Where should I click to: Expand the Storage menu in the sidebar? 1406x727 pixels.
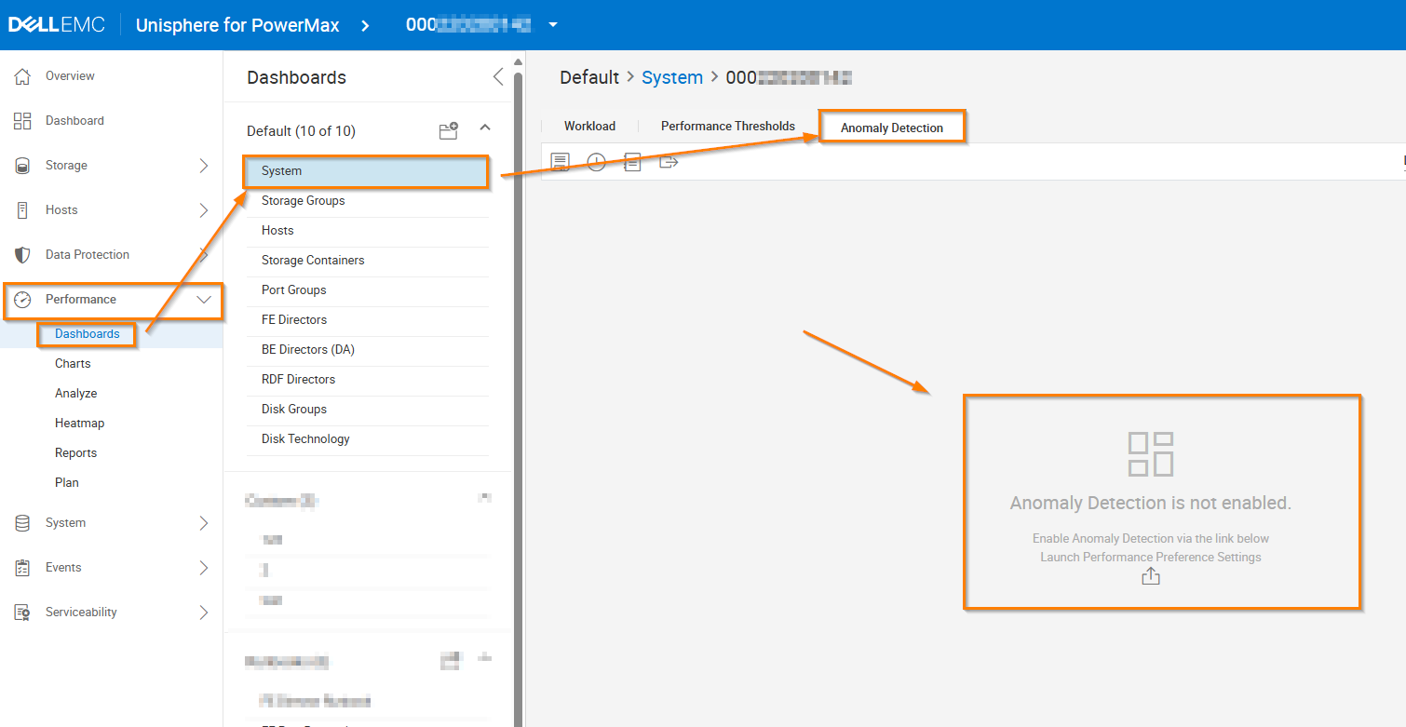(204, 166)
